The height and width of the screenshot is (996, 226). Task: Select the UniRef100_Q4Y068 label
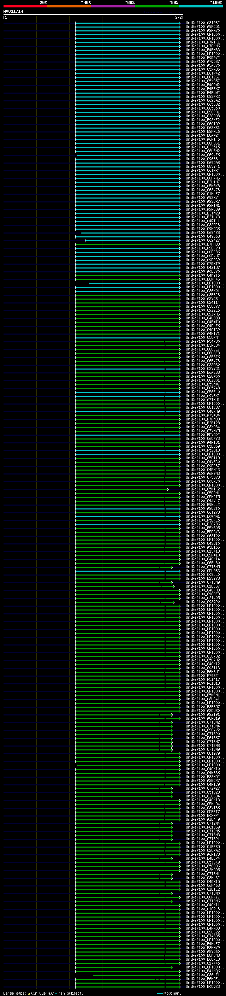203,237
